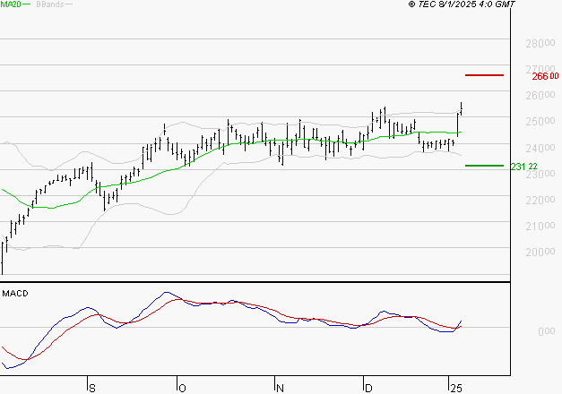
Task: Click the 270.00 price axis label
Action: click(540, 69)
